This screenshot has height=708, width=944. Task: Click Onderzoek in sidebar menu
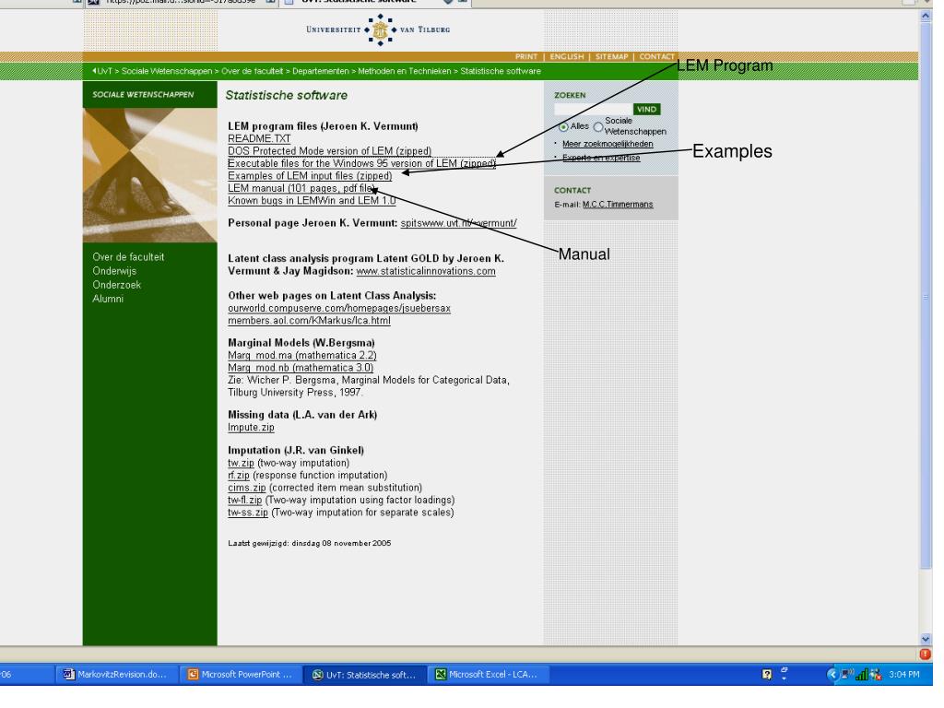[117, 285]
